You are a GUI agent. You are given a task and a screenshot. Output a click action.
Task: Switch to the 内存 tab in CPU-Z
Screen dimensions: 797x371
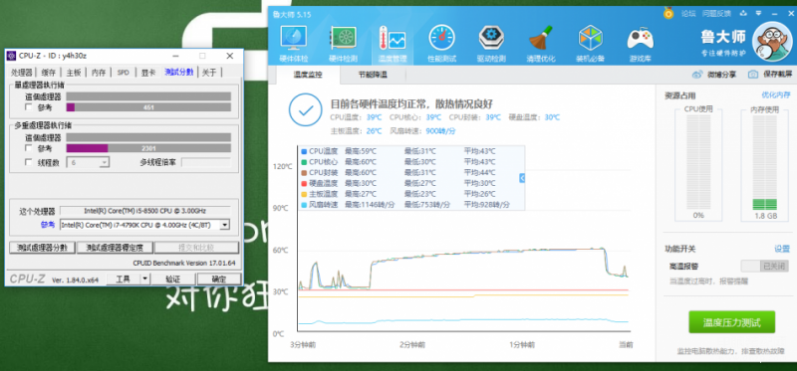point(99,72)
